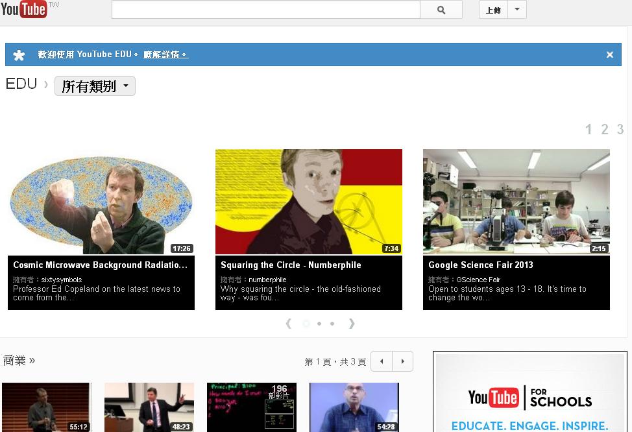Open the 54:28 video thumbnail

point(354,407)
